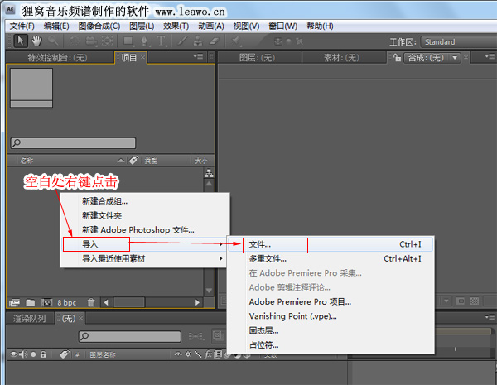Select the Rectangle mask tool
497x385 pixels.
[128, 41]
